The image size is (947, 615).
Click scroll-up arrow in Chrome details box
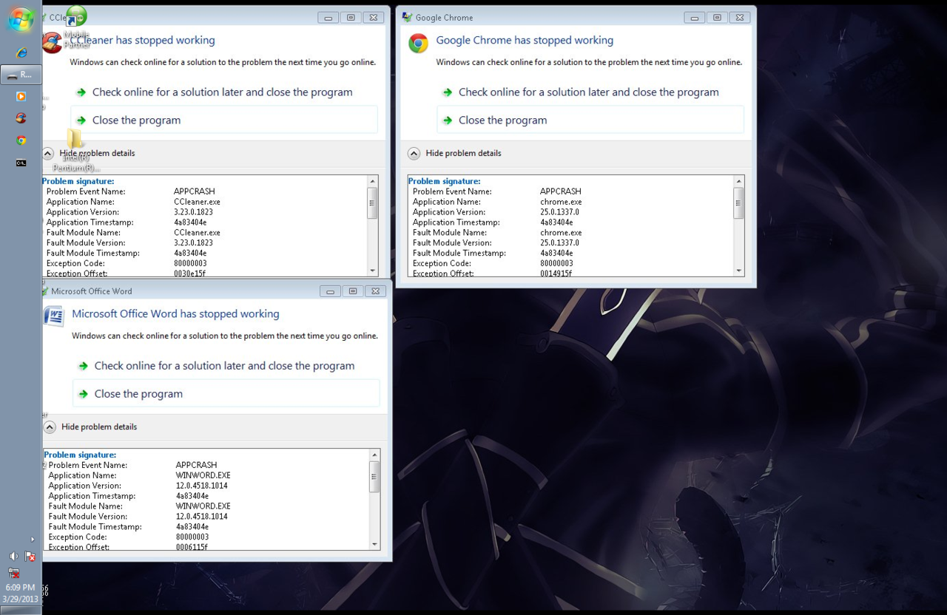coord(738,181)
